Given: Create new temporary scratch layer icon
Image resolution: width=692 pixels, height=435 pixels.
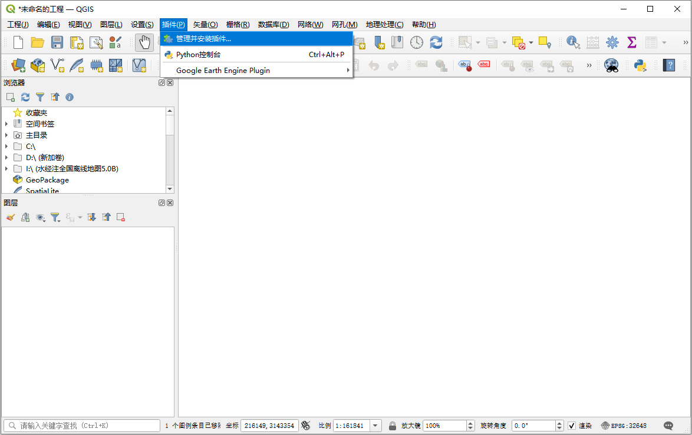Looking at the screenshot, I should tap(96, 65).
